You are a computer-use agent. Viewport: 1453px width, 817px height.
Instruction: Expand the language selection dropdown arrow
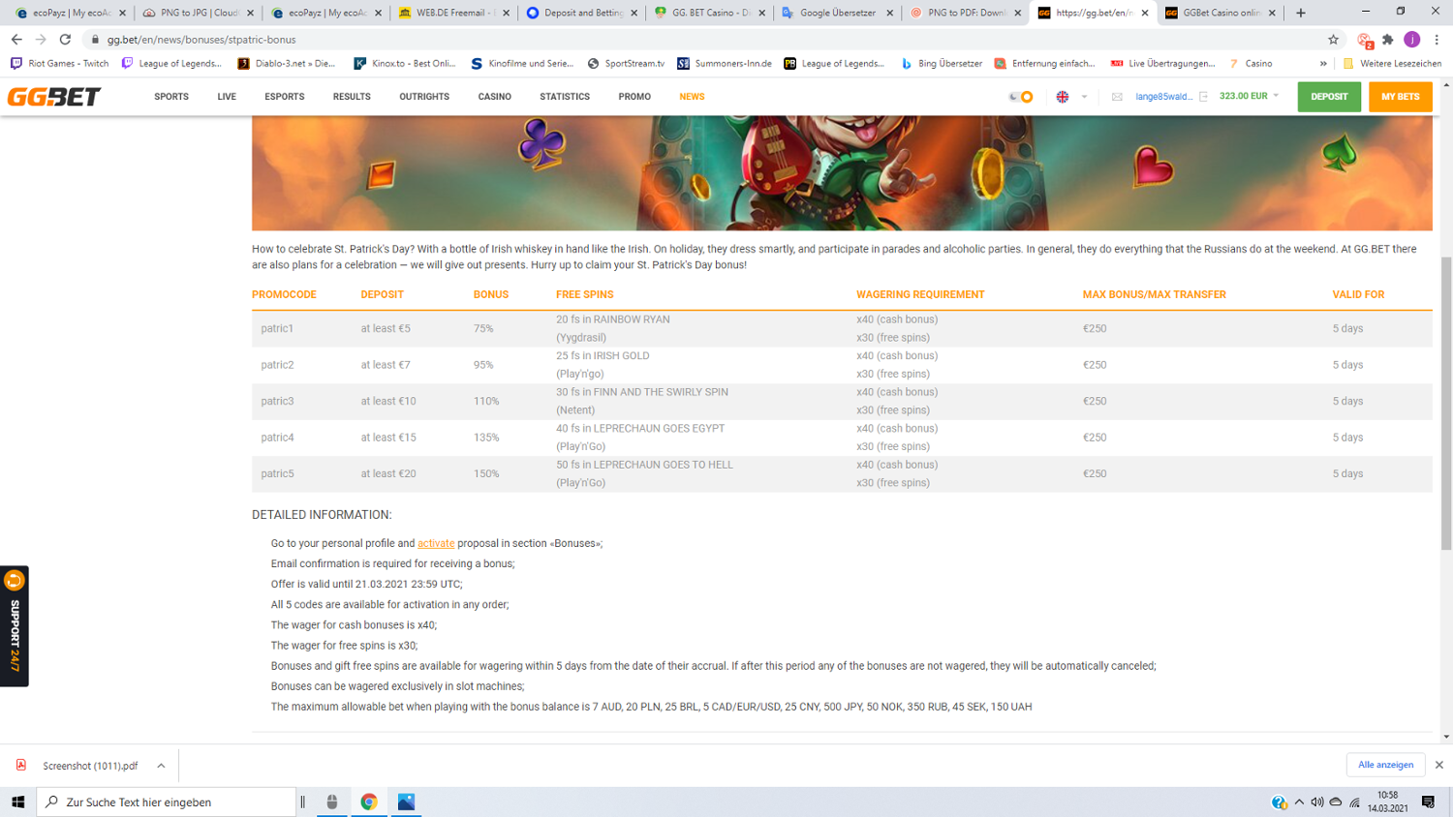[x=1084, y=97]
